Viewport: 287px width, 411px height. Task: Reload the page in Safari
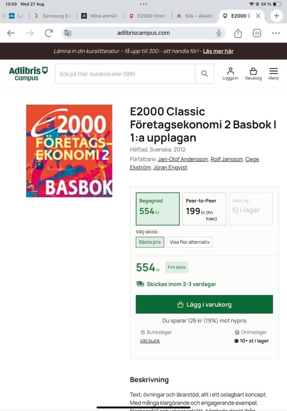pos(49,33)
